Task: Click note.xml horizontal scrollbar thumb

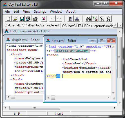Action: (x=53, y=98)
